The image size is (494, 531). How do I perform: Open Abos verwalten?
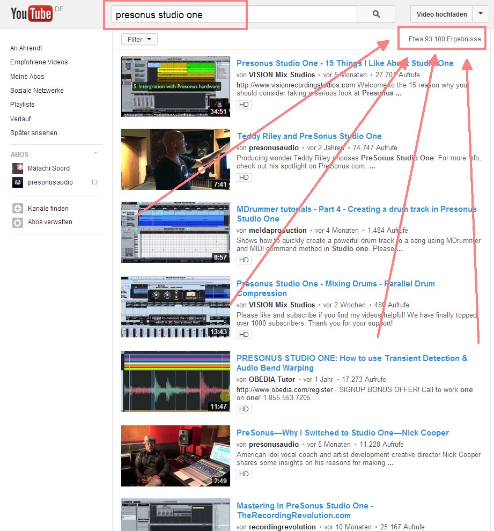coord(50,222)
